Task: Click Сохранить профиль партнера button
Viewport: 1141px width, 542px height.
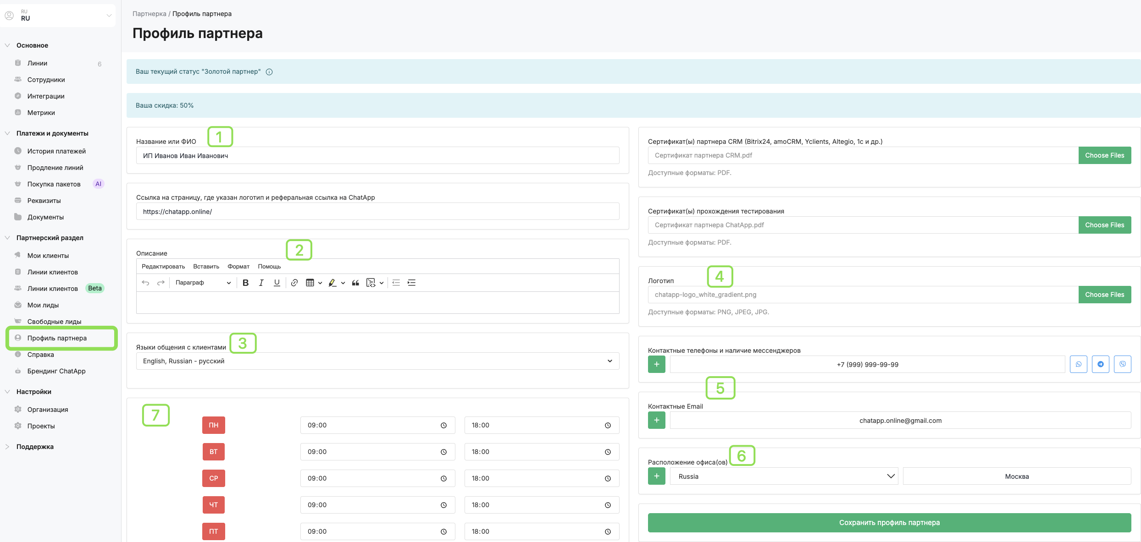Action: pyautogui.click(x=889, y=523)
